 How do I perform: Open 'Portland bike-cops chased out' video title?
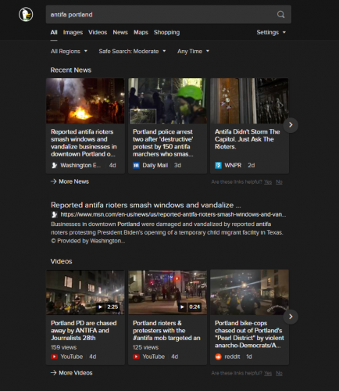click(249, 334)
